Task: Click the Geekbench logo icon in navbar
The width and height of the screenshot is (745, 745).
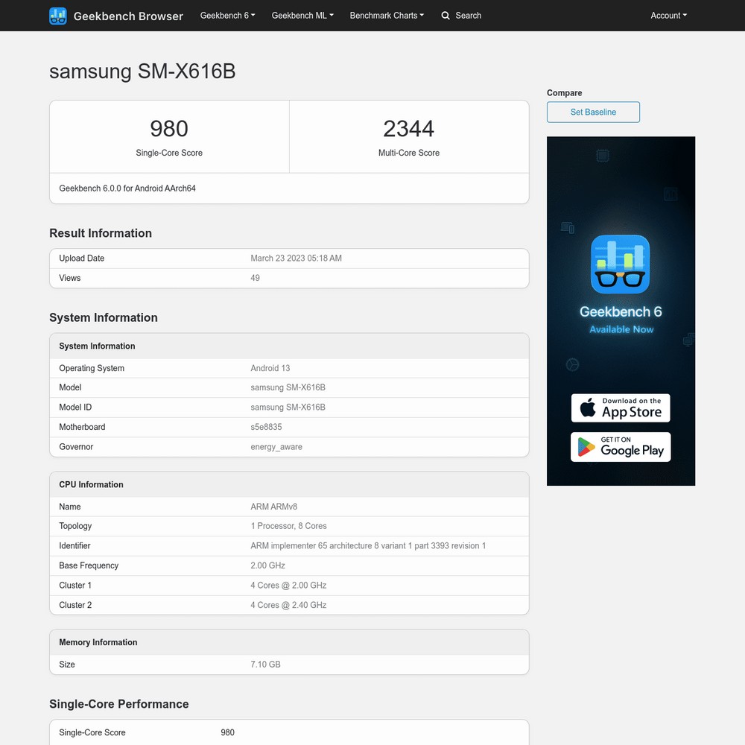Action: (58, 16)
